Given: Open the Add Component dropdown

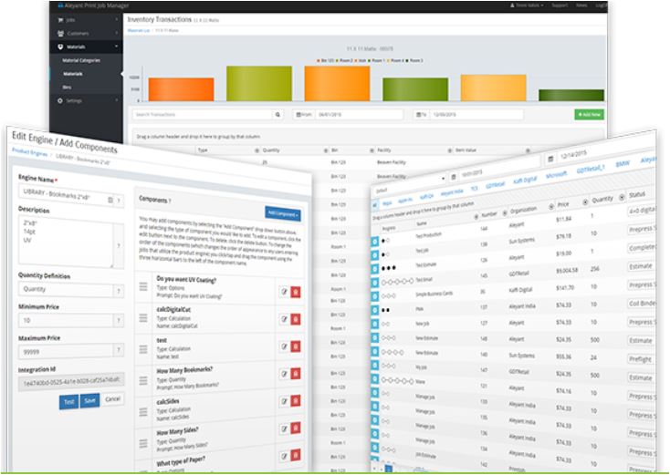Looking at the screenshot, I should 282,214.
